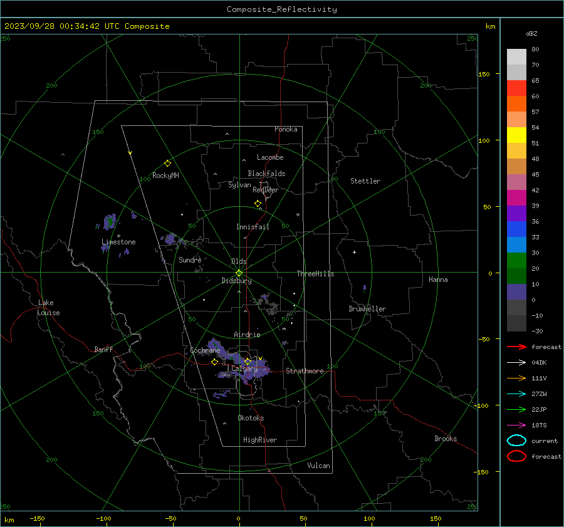Click the 150 value on the right km axis
Viewport: 564px width, 527px height.
[x=484, y=74]
